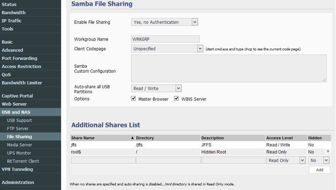The image size is (336, 190).
Task: Go to the Media Server page
Action: point(20,145)
